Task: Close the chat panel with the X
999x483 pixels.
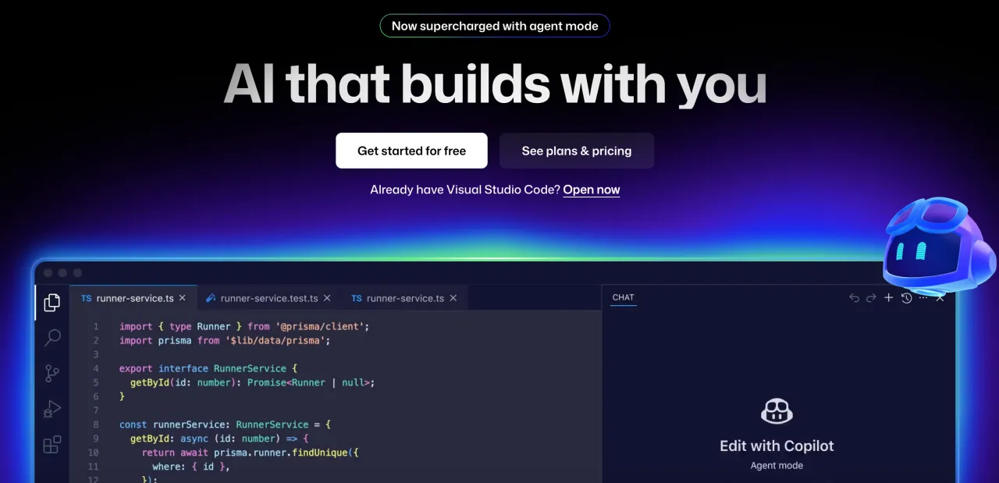Action: 940,298
